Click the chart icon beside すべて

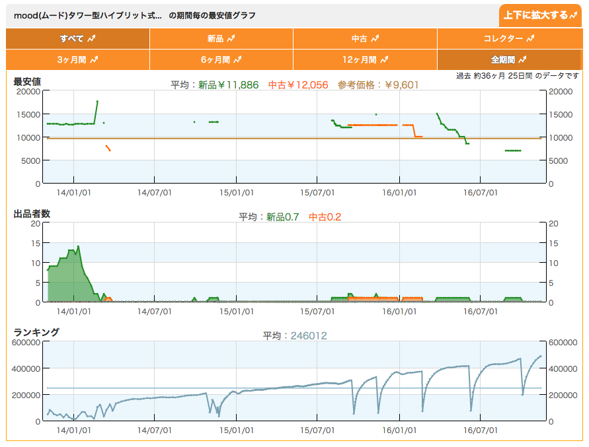pyautogui.click(x=92, y=39)
